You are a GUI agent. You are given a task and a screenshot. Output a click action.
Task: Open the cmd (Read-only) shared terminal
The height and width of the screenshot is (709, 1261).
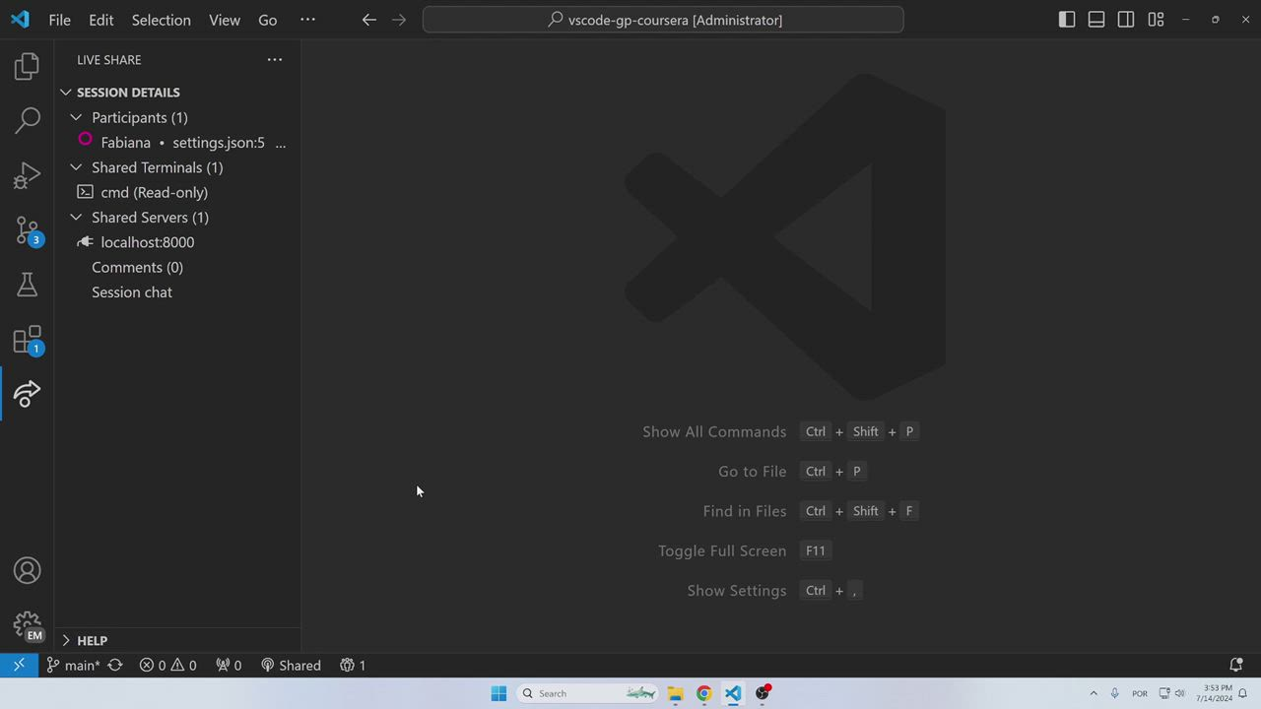point(177,193)
